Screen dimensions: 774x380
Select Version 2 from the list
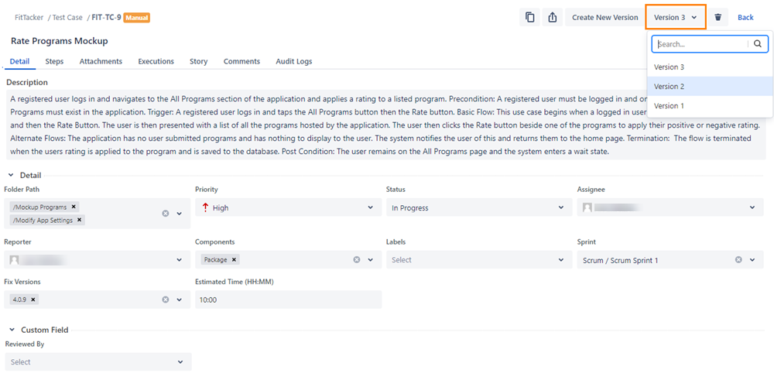pos(710,87)
